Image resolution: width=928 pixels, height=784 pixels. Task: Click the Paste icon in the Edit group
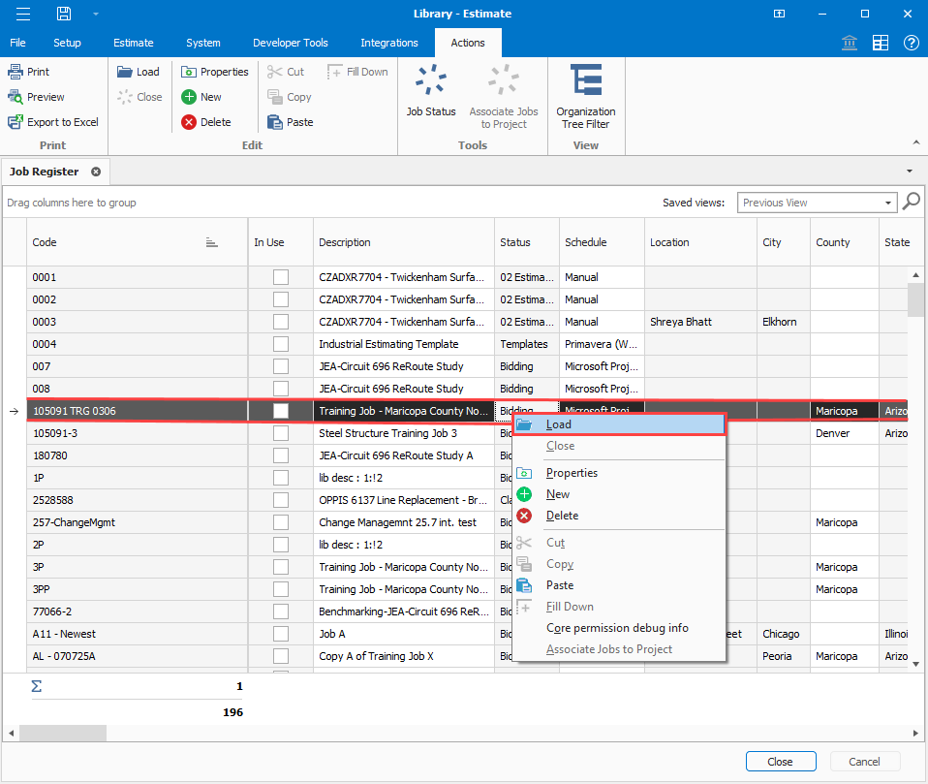click(276, 122)
